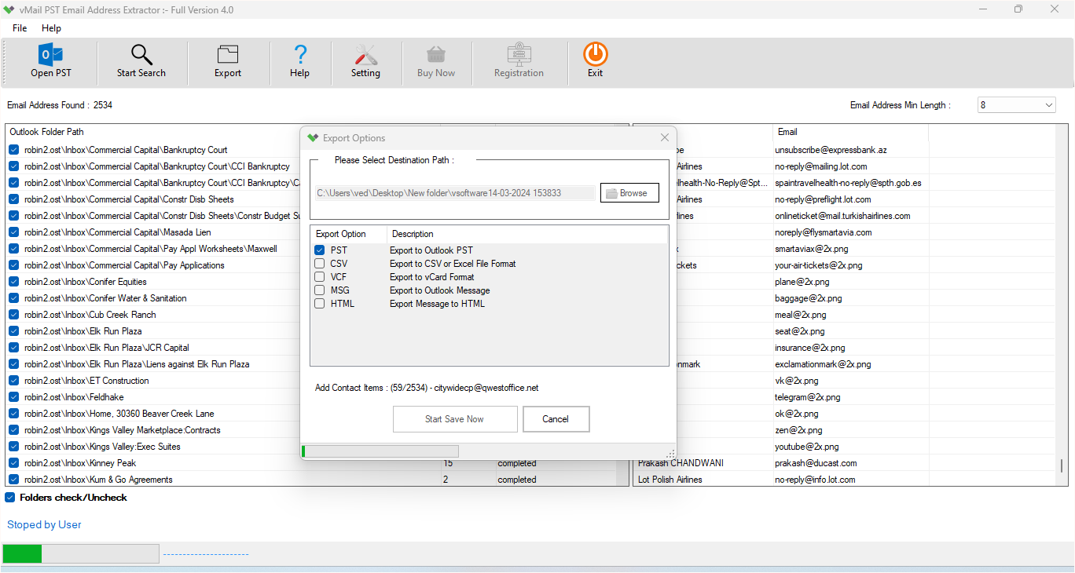Open Email Address Min Length dropdown
Image resolution: width=1075 pixels, height=573 pixels.
pyautogui.click(x=1017, y=105)
